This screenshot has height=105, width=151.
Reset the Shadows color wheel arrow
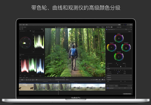(114, 52)
